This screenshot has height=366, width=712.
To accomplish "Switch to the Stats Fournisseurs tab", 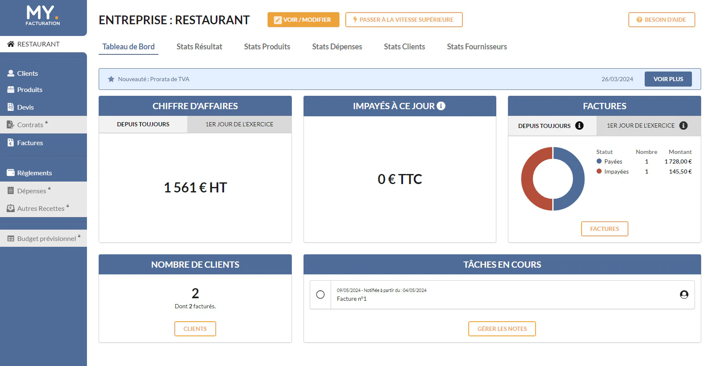I will [x=477, y=46].
